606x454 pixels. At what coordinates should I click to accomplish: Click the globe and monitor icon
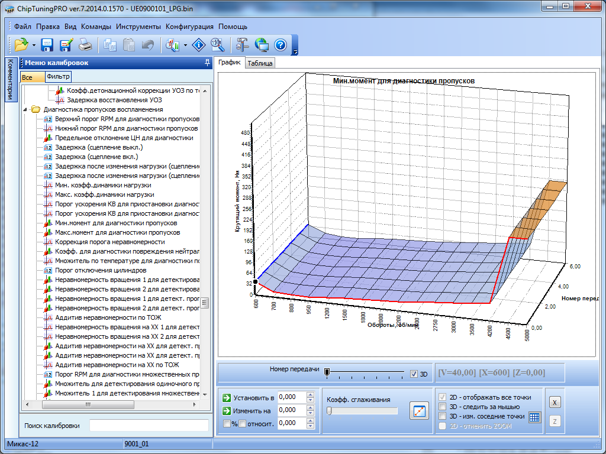click(x=262, y=44)
